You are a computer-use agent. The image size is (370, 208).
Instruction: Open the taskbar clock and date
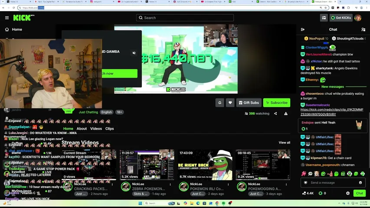coord(363,203)
